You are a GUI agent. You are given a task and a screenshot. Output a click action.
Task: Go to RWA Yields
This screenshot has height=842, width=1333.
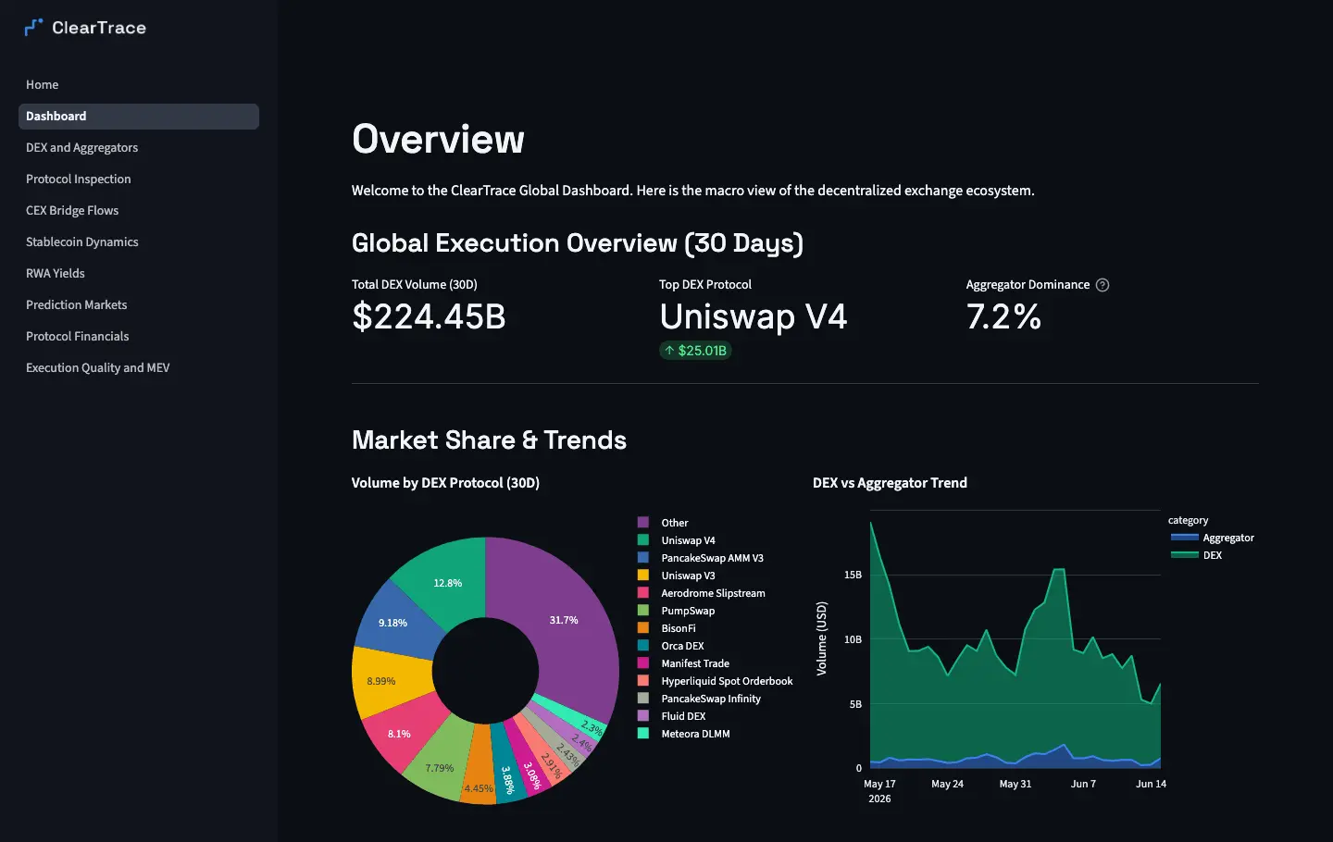[139, 274]
